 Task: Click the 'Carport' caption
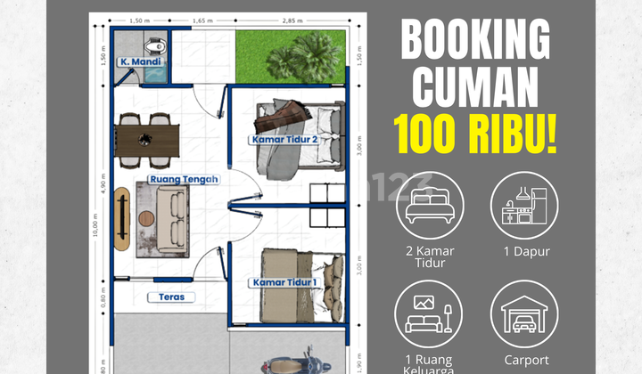(x=526, y=360)
